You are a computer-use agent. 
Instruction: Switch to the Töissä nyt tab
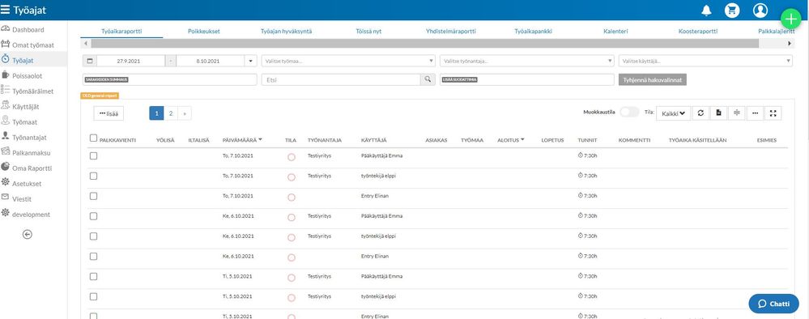pyautogui.click(x=369, y=32)
